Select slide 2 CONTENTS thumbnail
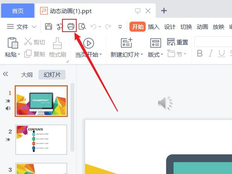The image size is (232, 174). click(41, 140)
